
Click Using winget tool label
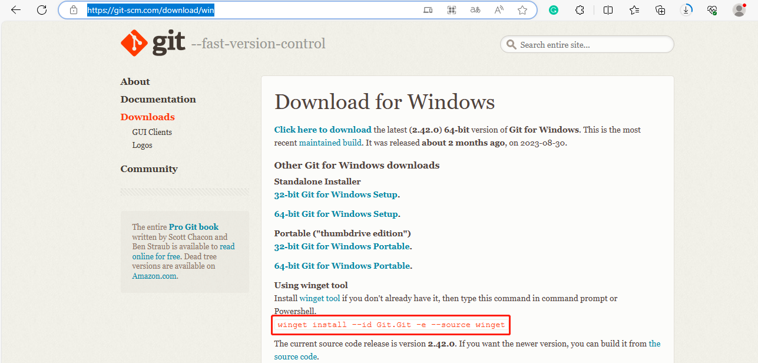click(x=311, y=285)
